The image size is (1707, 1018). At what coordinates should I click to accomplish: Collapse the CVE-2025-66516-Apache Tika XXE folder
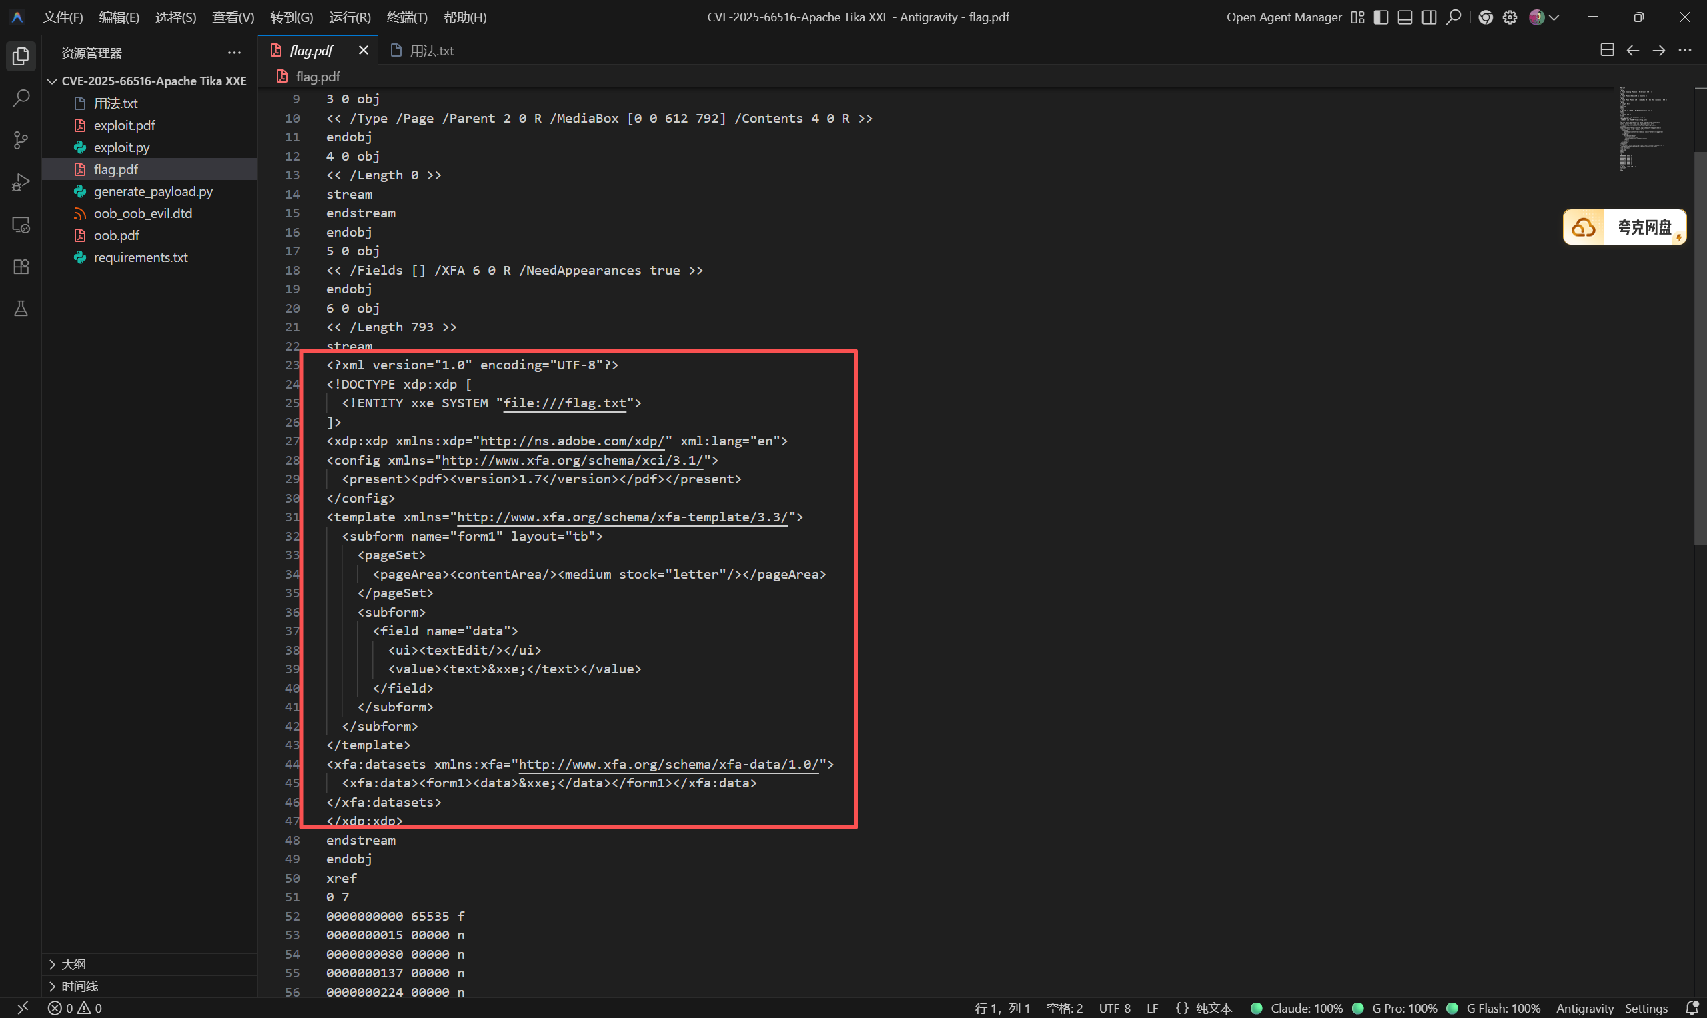(52, 81)
